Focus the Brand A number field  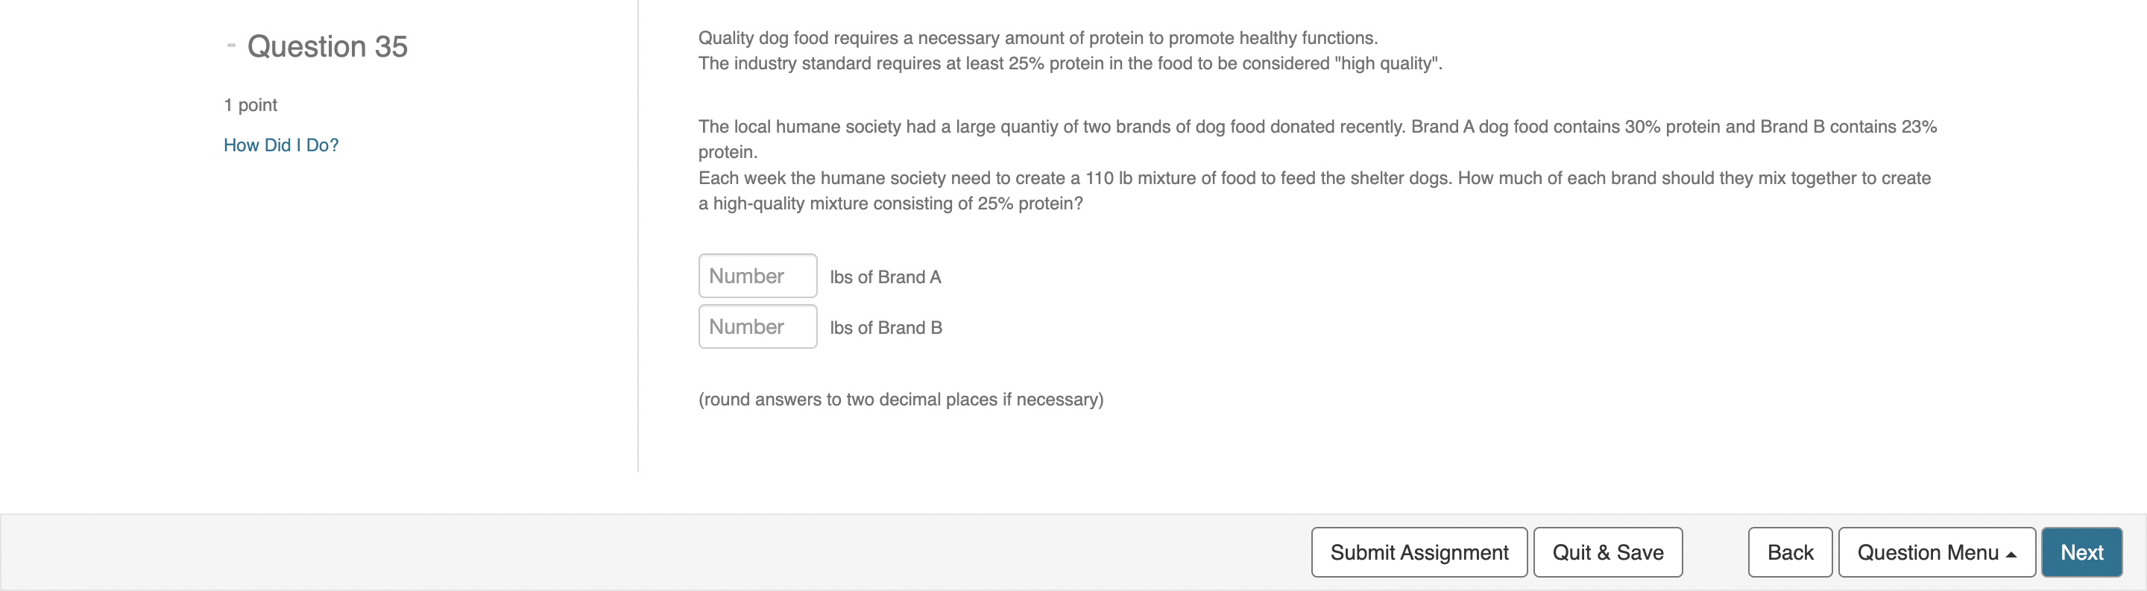pos(757,276)
